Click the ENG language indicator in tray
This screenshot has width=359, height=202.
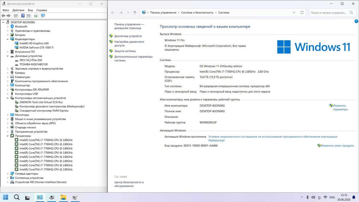332,197
